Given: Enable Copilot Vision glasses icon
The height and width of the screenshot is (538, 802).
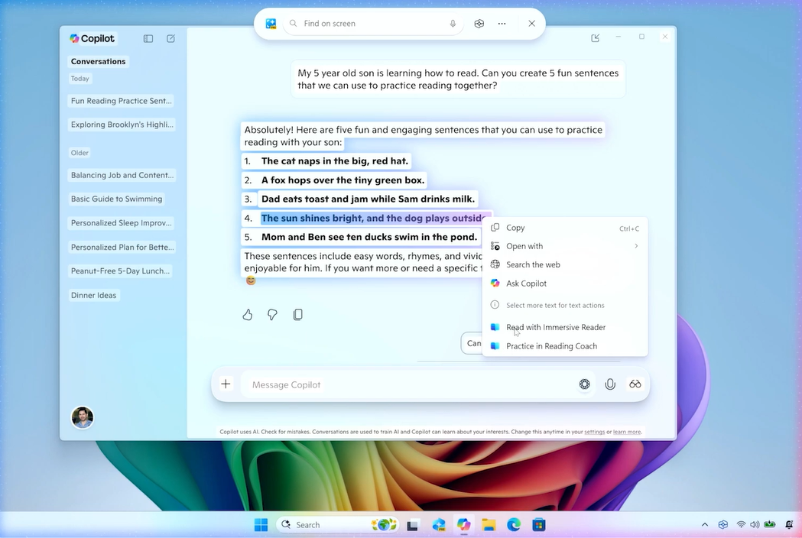Looking at the screenshot, I should 635,384.
